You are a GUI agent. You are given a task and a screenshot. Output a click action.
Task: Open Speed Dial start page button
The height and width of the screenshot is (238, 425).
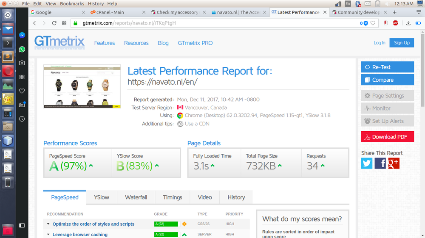[64, 23]
